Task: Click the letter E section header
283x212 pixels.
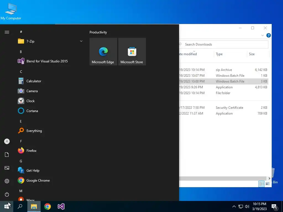Action: tap(21, 121)
